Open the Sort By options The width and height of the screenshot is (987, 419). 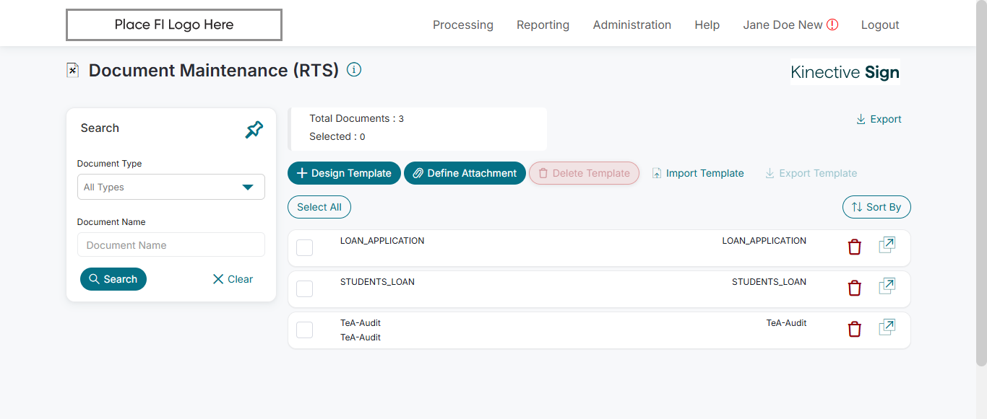click(x=876, y=207)
